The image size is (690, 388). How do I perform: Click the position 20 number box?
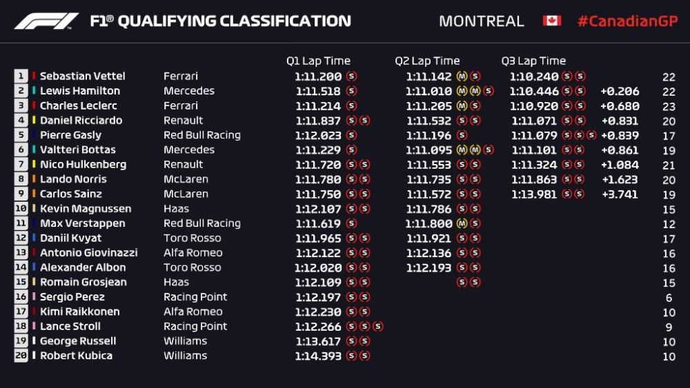pyautogui.click(x=21, y=356)
